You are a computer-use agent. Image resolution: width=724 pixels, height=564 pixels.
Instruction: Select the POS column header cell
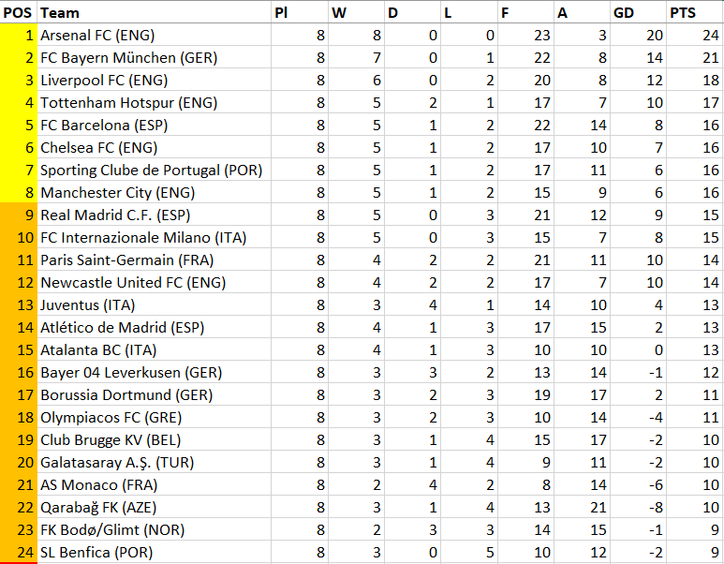point(19,12)
